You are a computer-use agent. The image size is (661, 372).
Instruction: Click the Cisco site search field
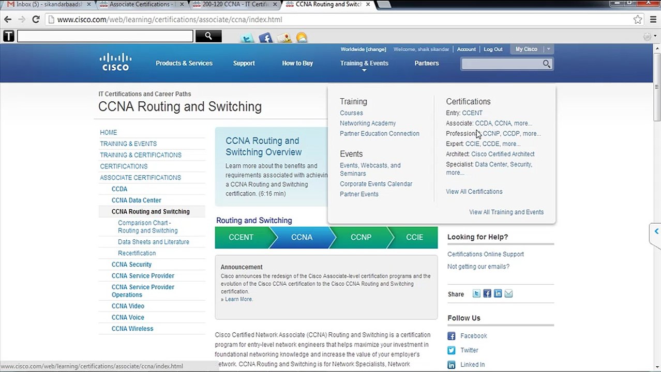501,64
